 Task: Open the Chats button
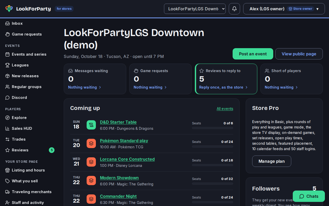pyautogui.click(x=309, y=196)
